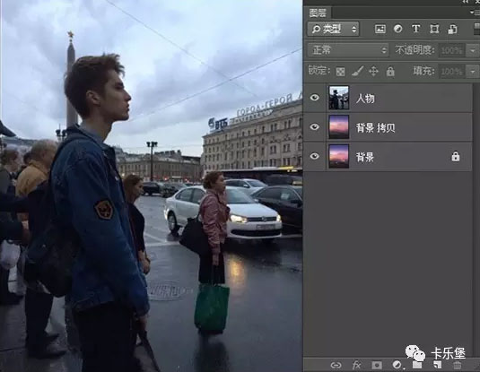
Task: Click the lock all padlock icon
Action: 390,72
